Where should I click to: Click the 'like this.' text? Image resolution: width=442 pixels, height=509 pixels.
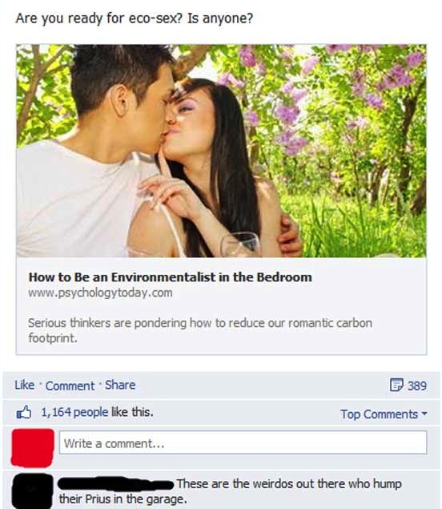coord(132,412)
